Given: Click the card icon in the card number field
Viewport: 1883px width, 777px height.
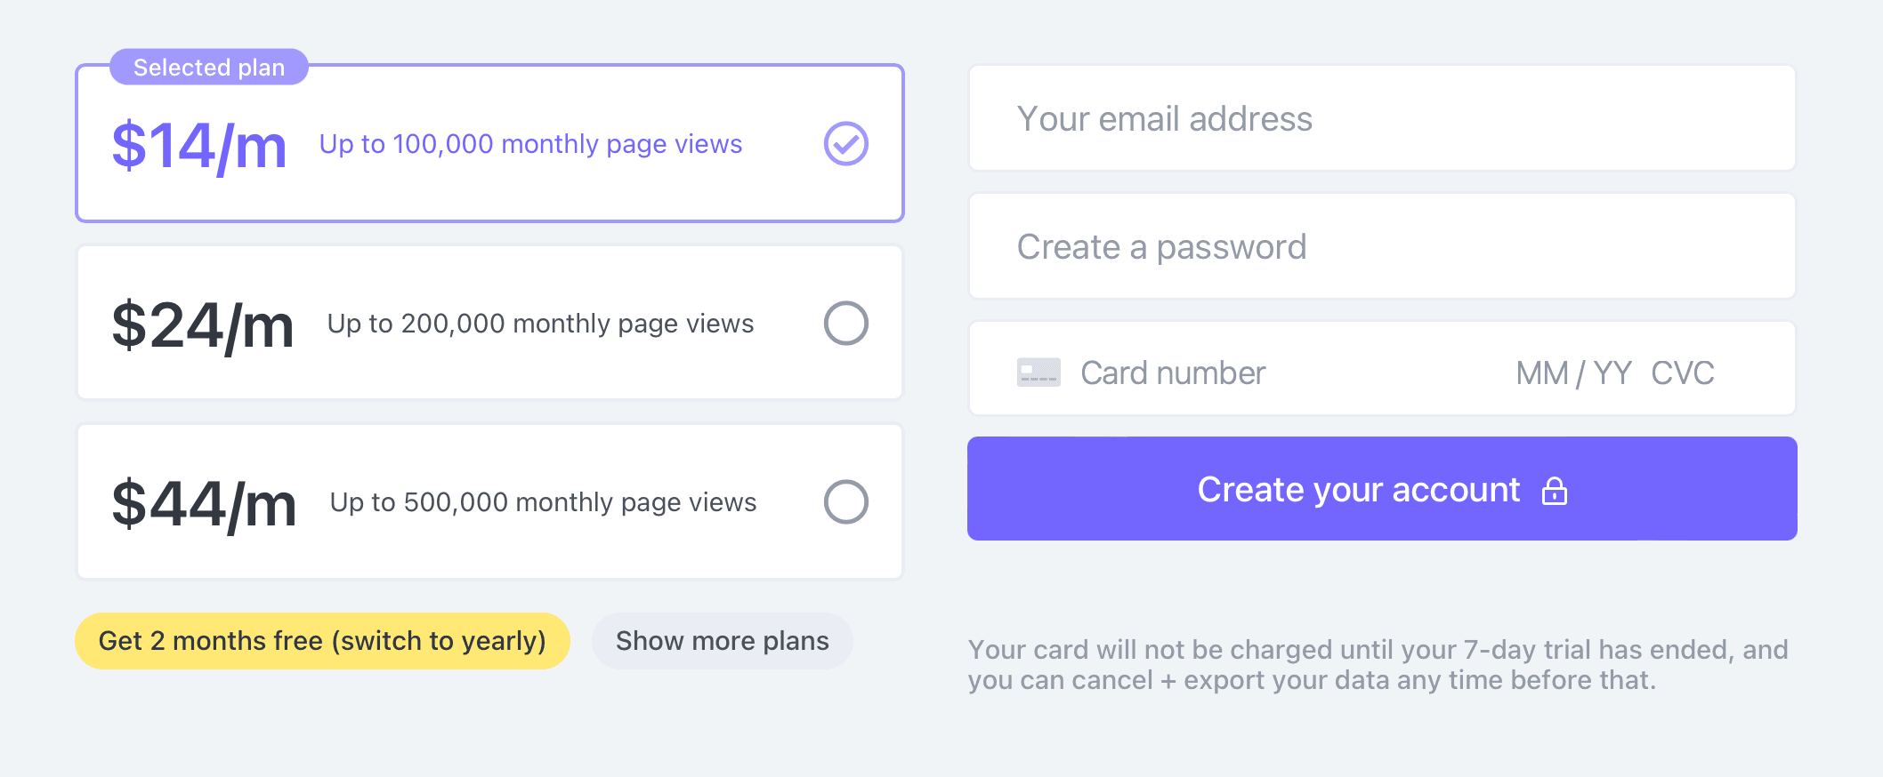Looking at the screenshot, I should pos(1038,372).
